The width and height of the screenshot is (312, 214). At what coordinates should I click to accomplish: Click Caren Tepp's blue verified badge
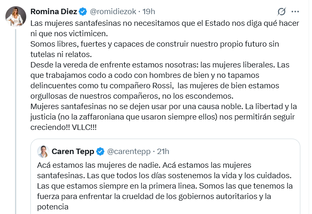[x=100, y=151]
